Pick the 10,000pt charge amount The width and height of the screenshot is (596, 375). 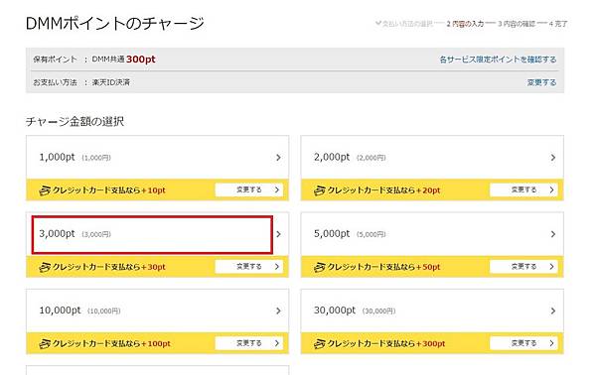click(x=157, y=311)
